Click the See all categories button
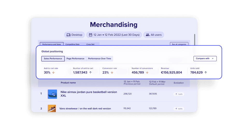 pyautogui.click(x=179, y=44)
